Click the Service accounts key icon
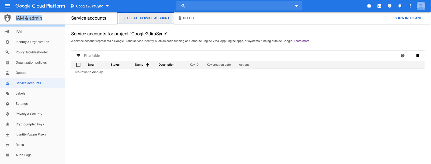Image resolution: width=431 pixels, height=164 pixels. tap(8, 83)
